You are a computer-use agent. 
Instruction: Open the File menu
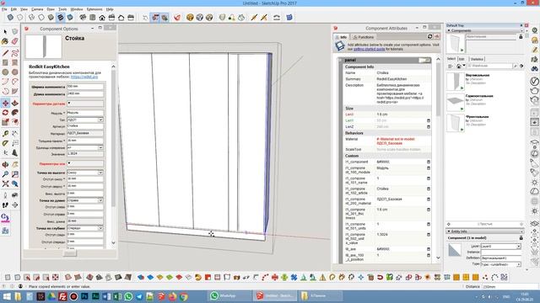(x=4, y=9)
